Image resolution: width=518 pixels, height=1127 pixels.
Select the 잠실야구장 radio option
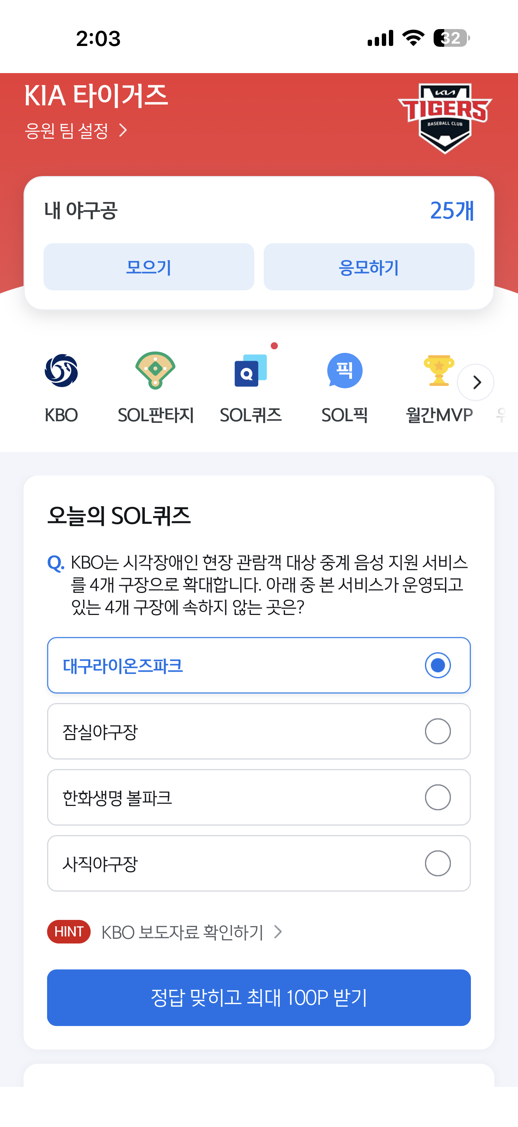tap(438, 732)
